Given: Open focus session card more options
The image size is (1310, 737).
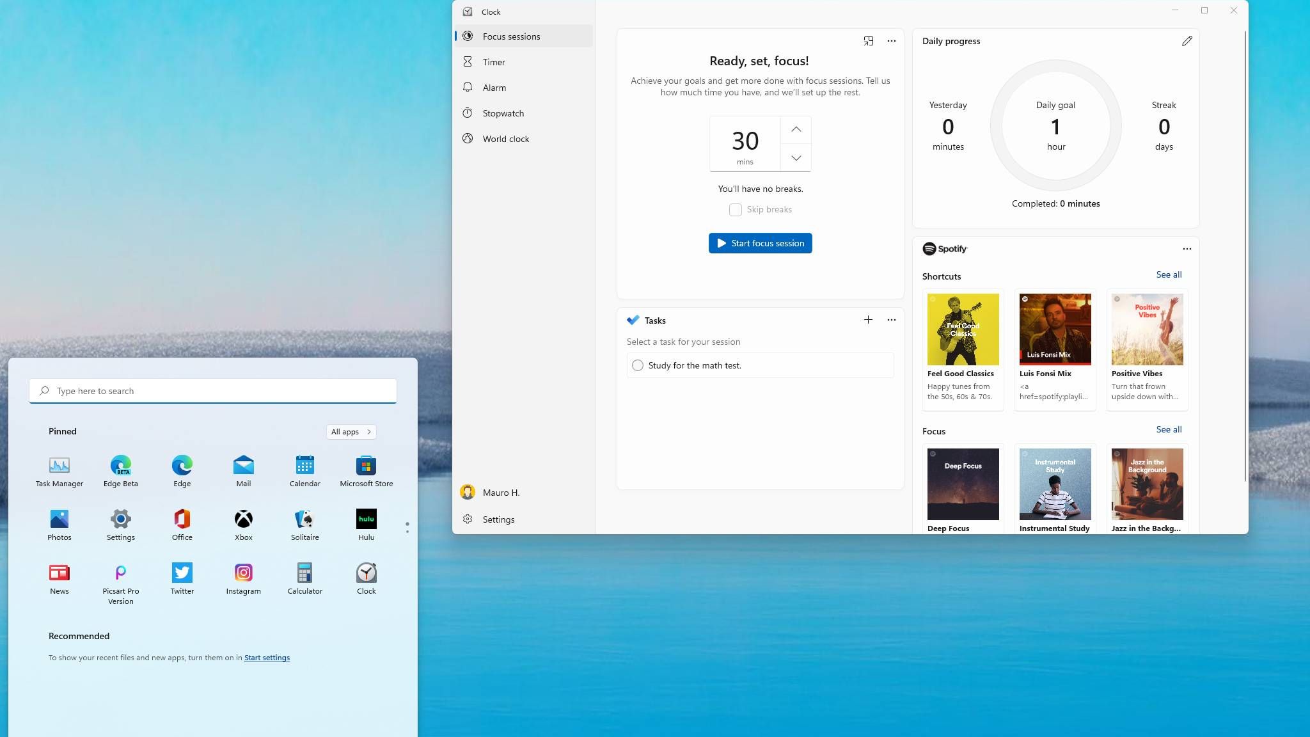Looking at the screenshot, I should [x=891, y=41].
